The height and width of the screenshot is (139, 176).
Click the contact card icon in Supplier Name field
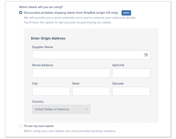click(146, 55)
